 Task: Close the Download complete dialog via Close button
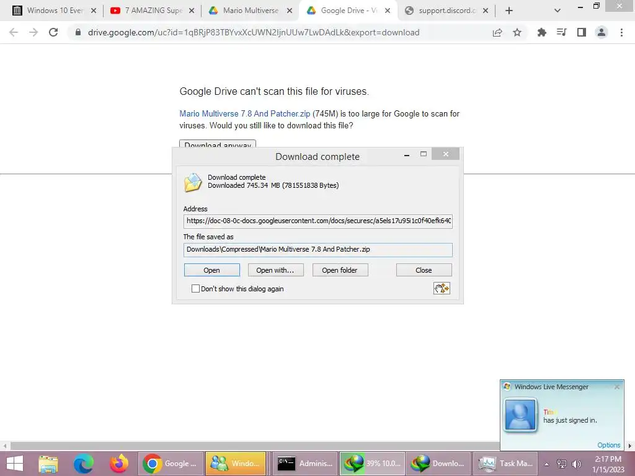click(424, 270)
